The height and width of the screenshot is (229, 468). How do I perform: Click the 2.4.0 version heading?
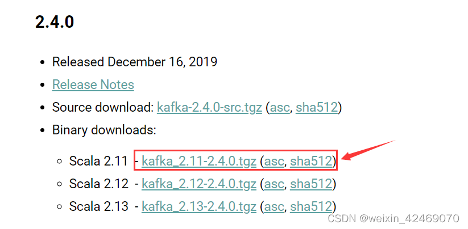click(55, 22)
